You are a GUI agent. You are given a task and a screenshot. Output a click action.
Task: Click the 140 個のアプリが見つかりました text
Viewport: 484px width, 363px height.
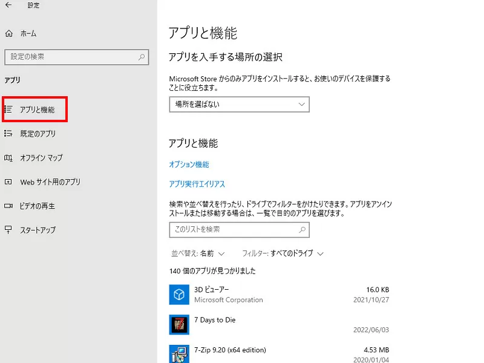point(212,271)
